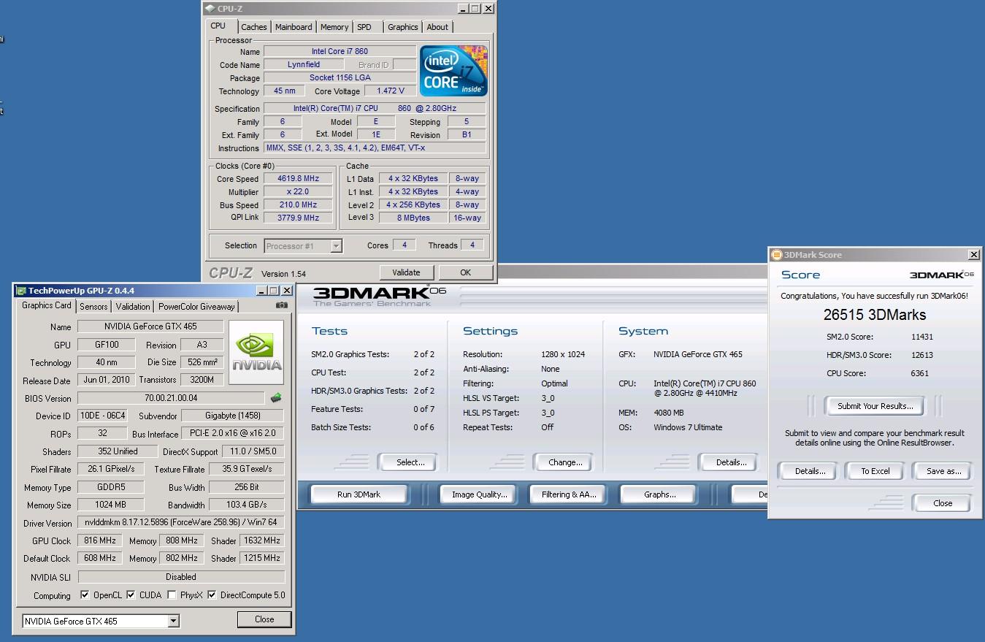Click the Graphs... button
The image size is (985, 642).
tap(659, 494)
